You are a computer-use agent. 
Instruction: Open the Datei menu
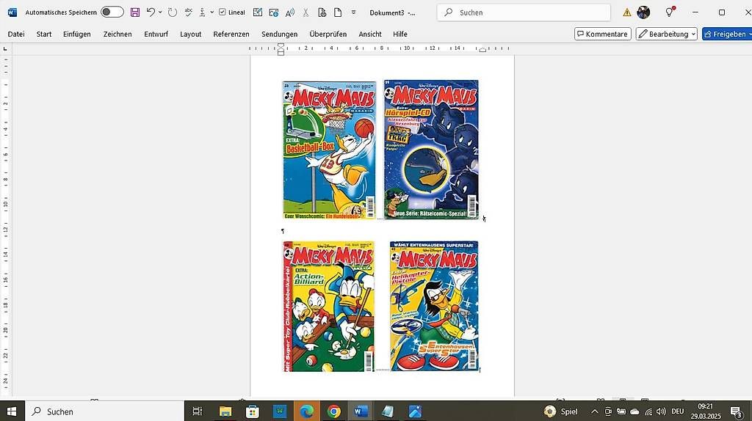click(16, 34)
